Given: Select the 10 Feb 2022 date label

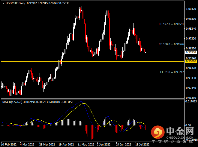Looking at the screenshot, I should (9, 144).
